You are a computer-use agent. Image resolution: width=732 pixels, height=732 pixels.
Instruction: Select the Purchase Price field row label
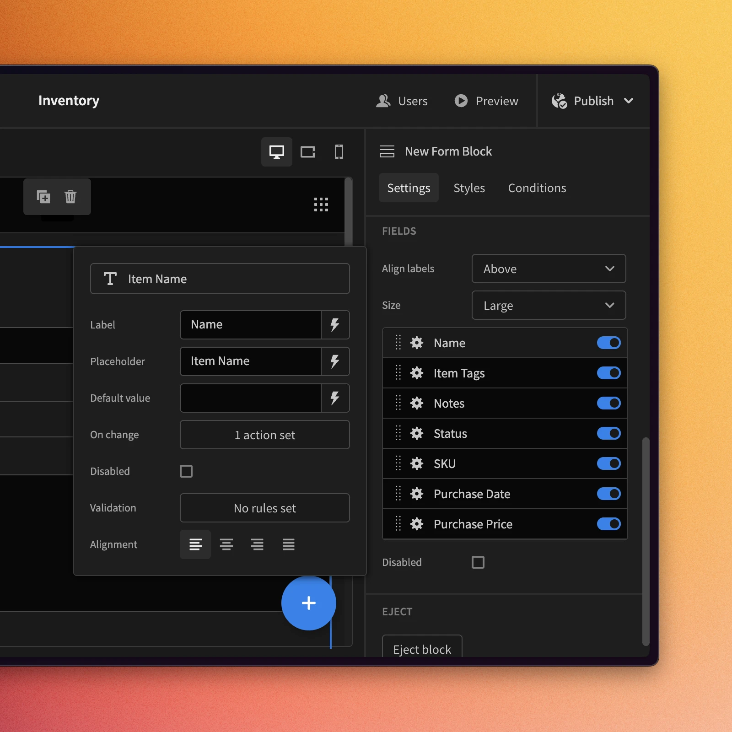(473, 524)
